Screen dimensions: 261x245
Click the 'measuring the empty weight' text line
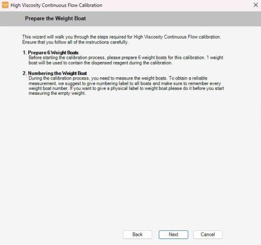pyautogui.click(x=57, y=93)
